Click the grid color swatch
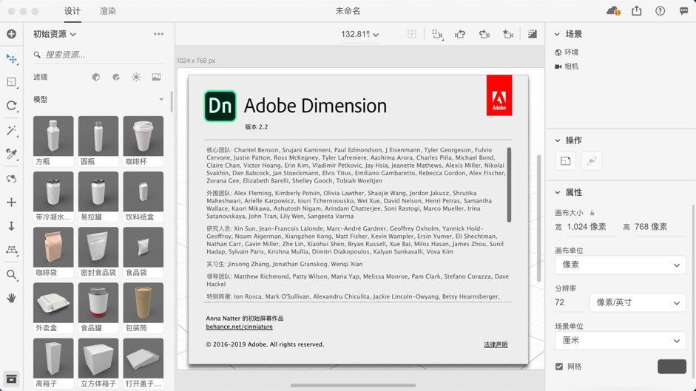 [x=672, y=367]
